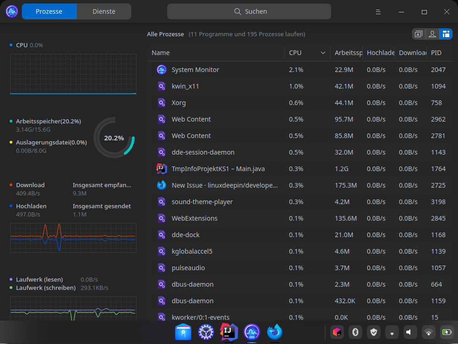Open IntelliJ IDEA from the dock

(x=229, y=332)
